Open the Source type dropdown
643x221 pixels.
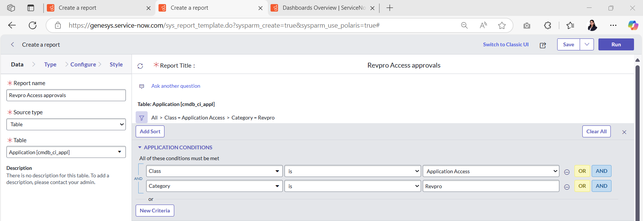(66, 124)
